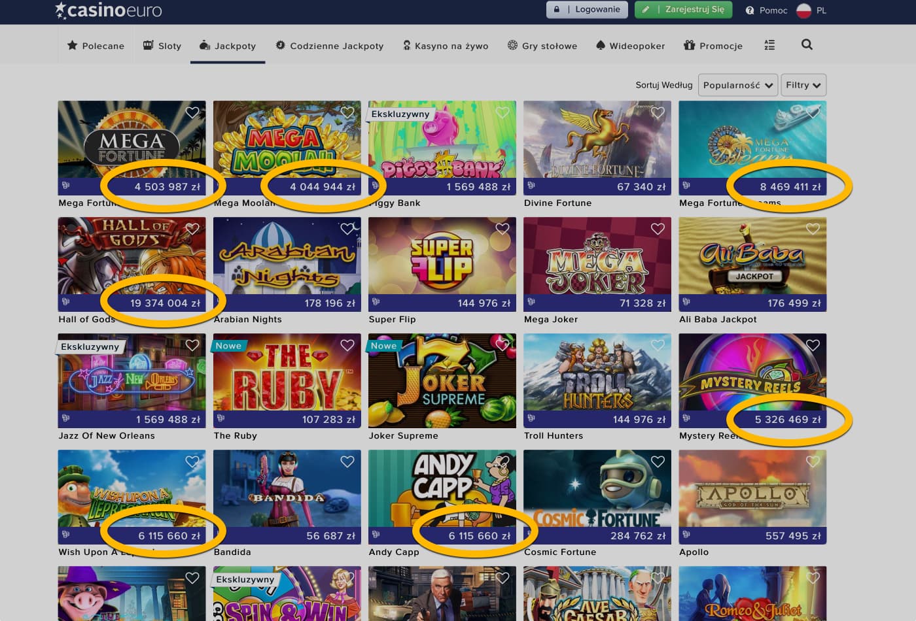Favorite Mega Moolah with heart icon
Viewport: 916px width, 621px height.
pyautogui.click(x=347, y=112)
